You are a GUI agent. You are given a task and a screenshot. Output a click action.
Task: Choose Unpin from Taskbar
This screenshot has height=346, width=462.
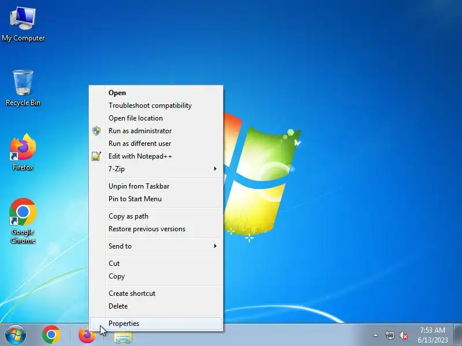(x=156, y=186)
